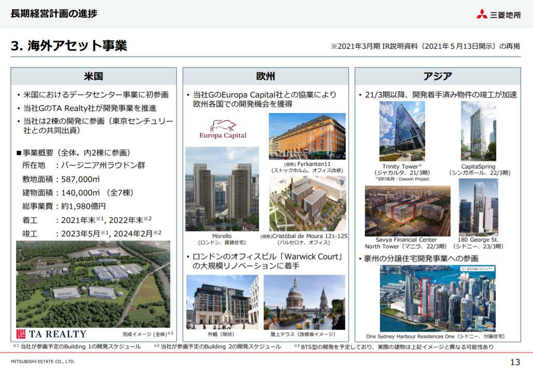533x369 pixels.
Task: Select the 欧州 column header
Action: 266,76
